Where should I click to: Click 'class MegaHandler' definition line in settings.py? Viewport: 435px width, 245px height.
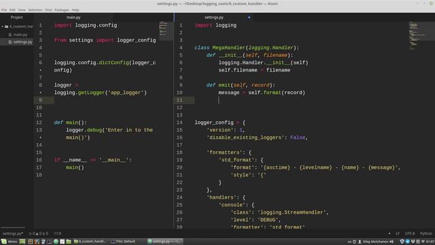point(247,48)
